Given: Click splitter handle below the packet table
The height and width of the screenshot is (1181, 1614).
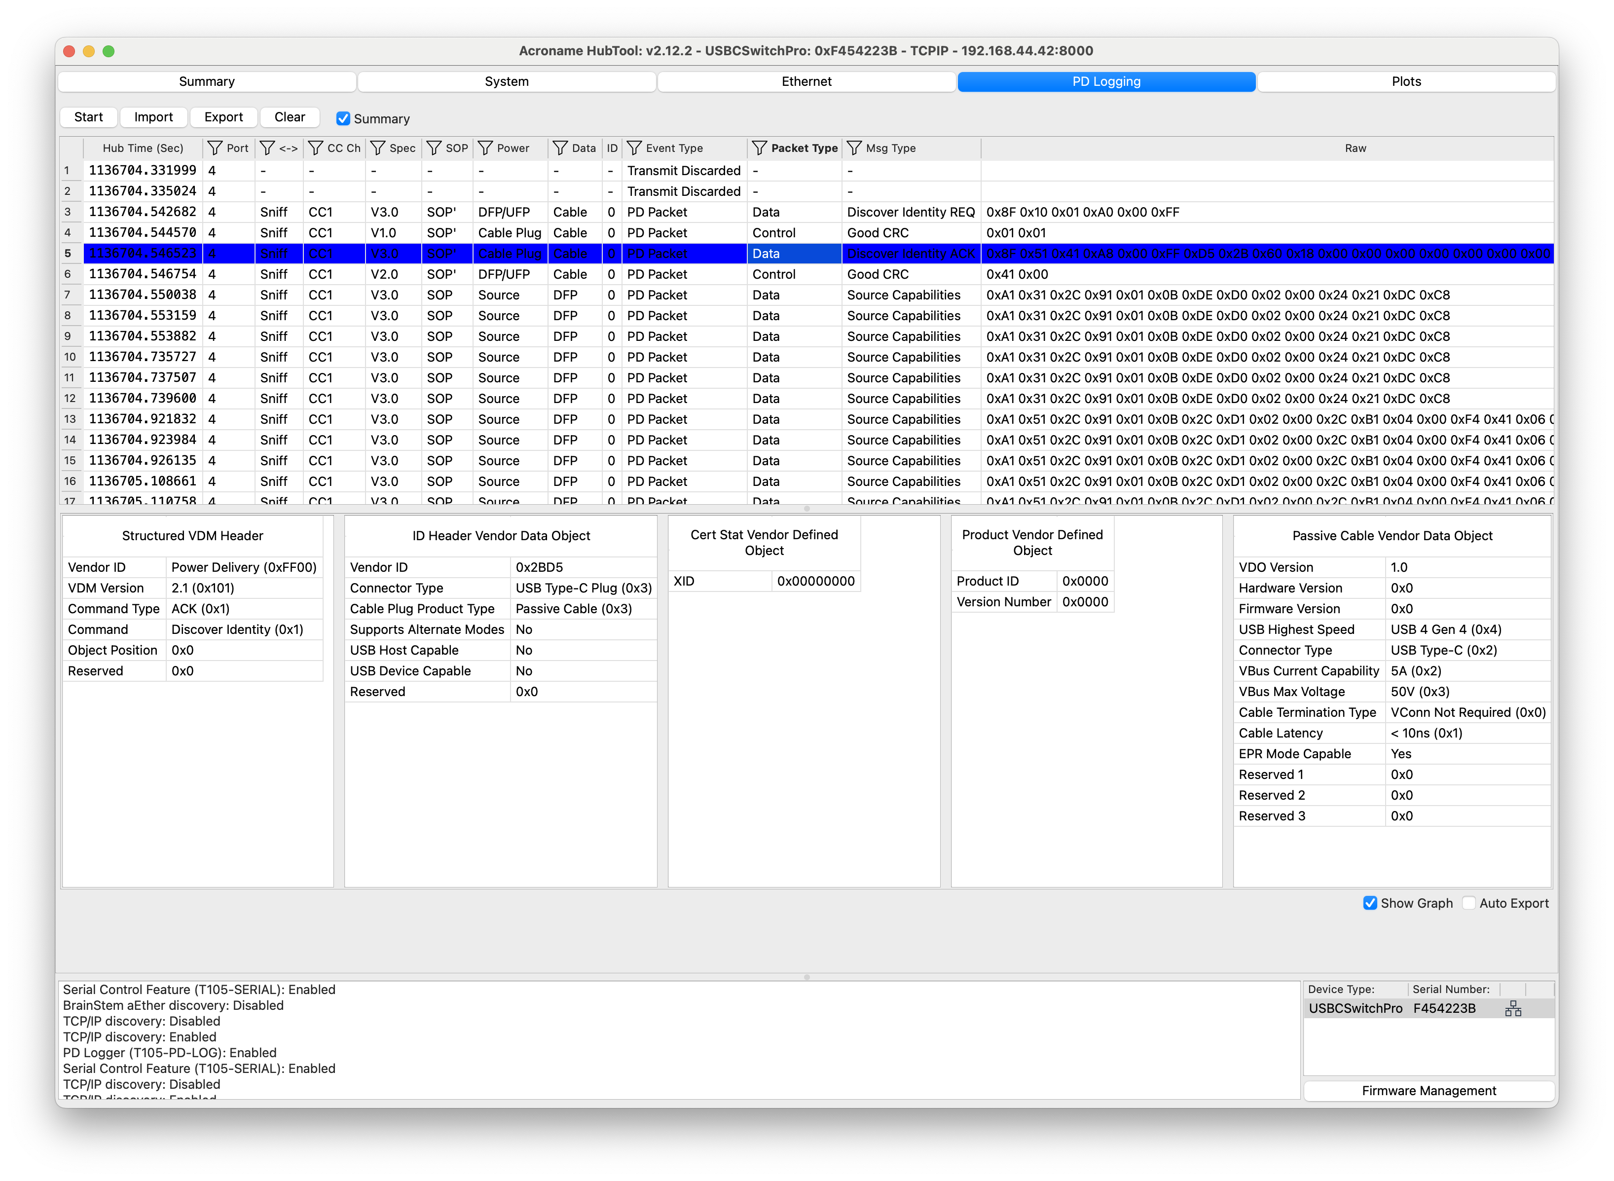Looking at the screenshot, I should click(x=807, y=508).
